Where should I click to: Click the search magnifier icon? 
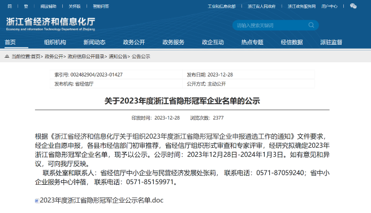311,25
